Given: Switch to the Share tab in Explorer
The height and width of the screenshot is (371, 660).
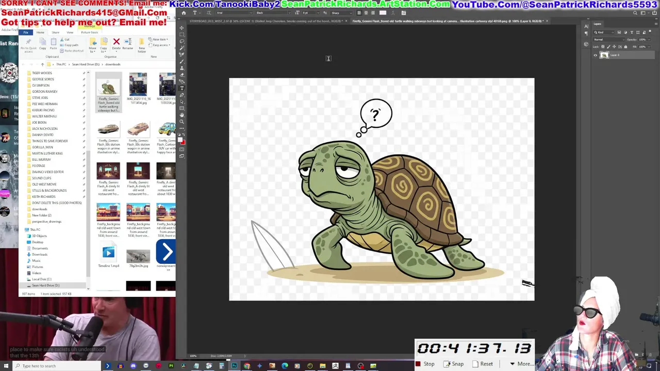Looking at the screenshot, I should pyautogui.click(x=56, y=32).
